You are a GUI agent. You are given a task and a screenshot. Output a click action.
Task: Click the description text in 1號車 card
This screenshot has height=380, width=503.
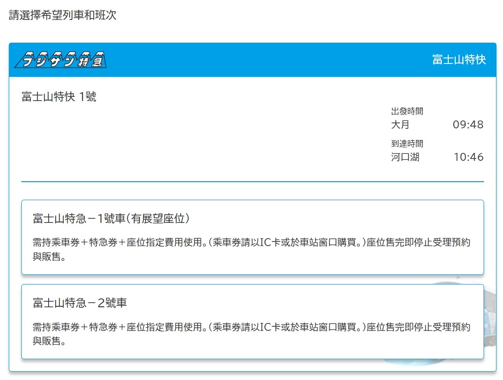(251, 250)
